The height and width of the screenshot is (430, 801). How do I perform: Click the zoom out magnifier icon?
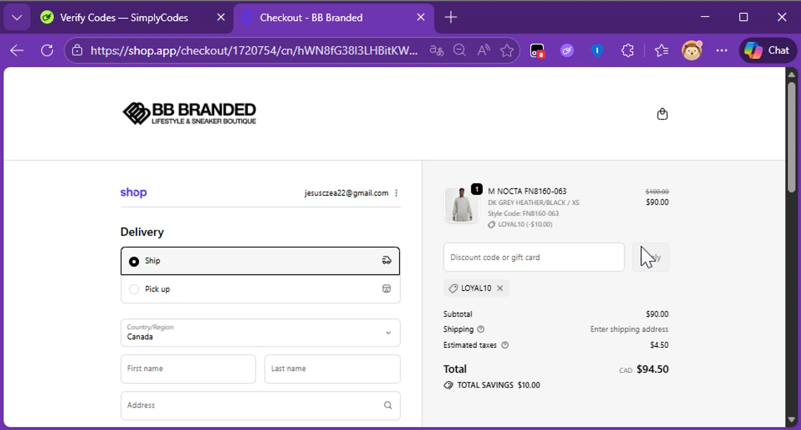coord(460,51)
